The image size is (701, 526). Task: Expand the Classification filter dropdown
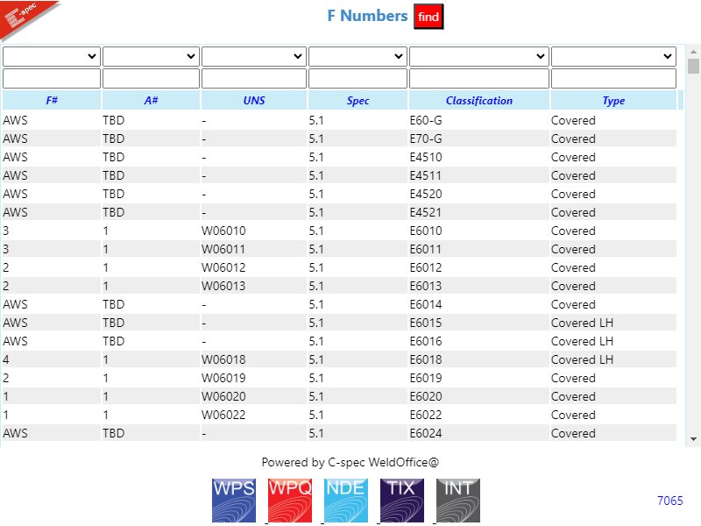pyautogui.click(x=478, y=56)
